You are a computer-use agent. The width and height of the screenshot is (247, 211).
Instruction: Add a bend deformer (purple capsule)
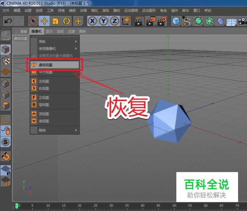click(220, 21)
